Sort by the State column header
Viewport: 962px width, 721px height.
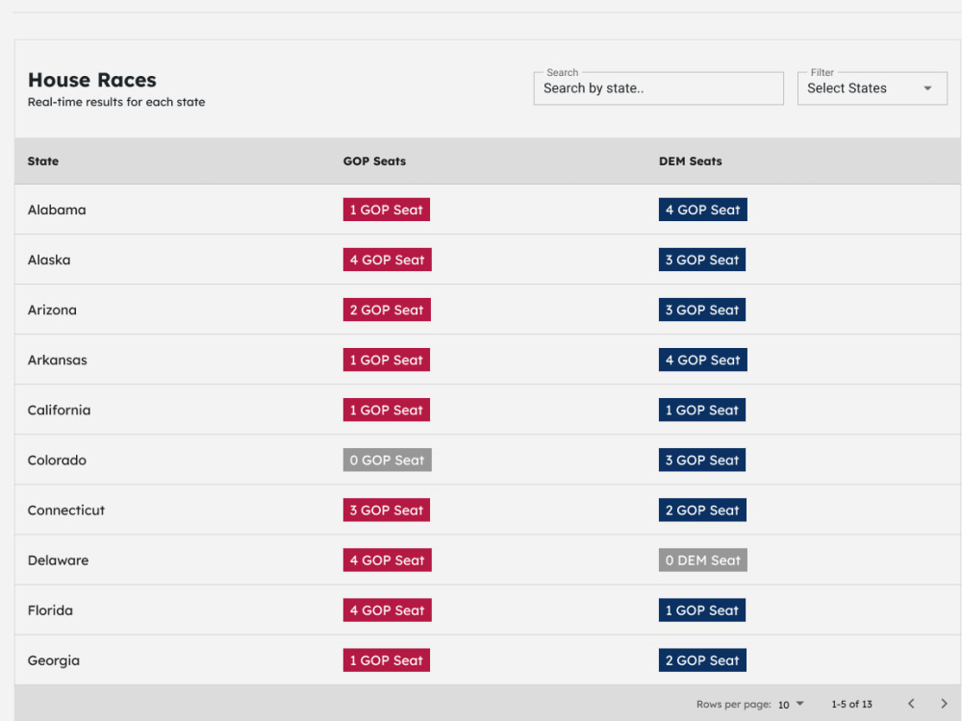[x=43, y=162]
